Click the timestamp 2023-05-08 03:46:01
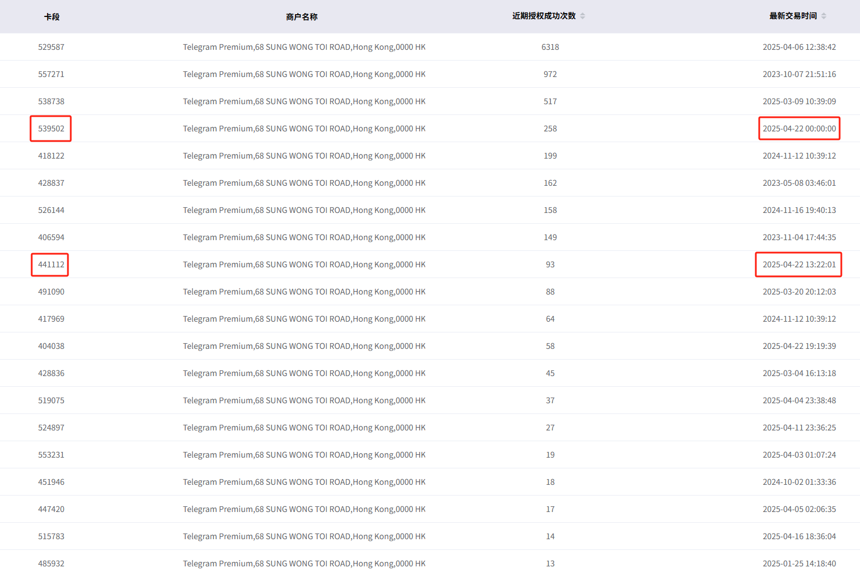The width and height of the screenshot is (860, 576). (x=799, y=183)
